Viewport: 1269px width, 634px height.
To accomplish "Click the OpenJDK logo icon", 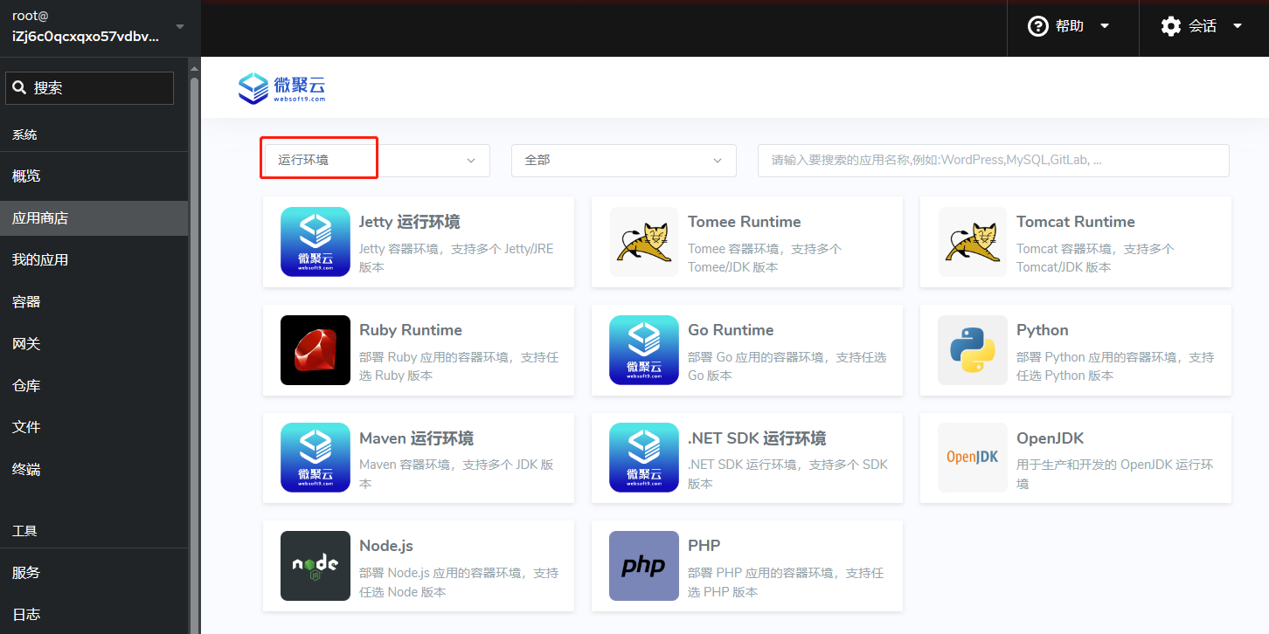I will (973, 458).
